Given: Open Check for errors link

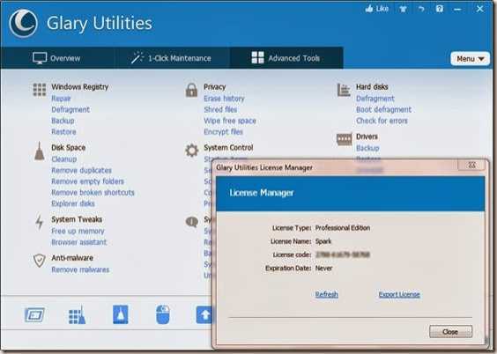Looking at the screenshot, I should pos(382,121).
